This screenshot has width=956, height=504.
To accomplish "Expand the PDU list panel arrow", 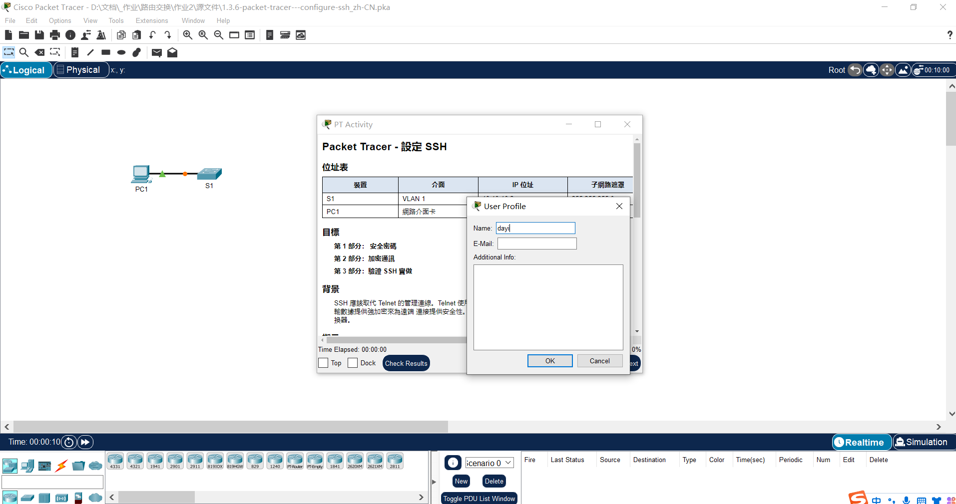I will [434, 482].
